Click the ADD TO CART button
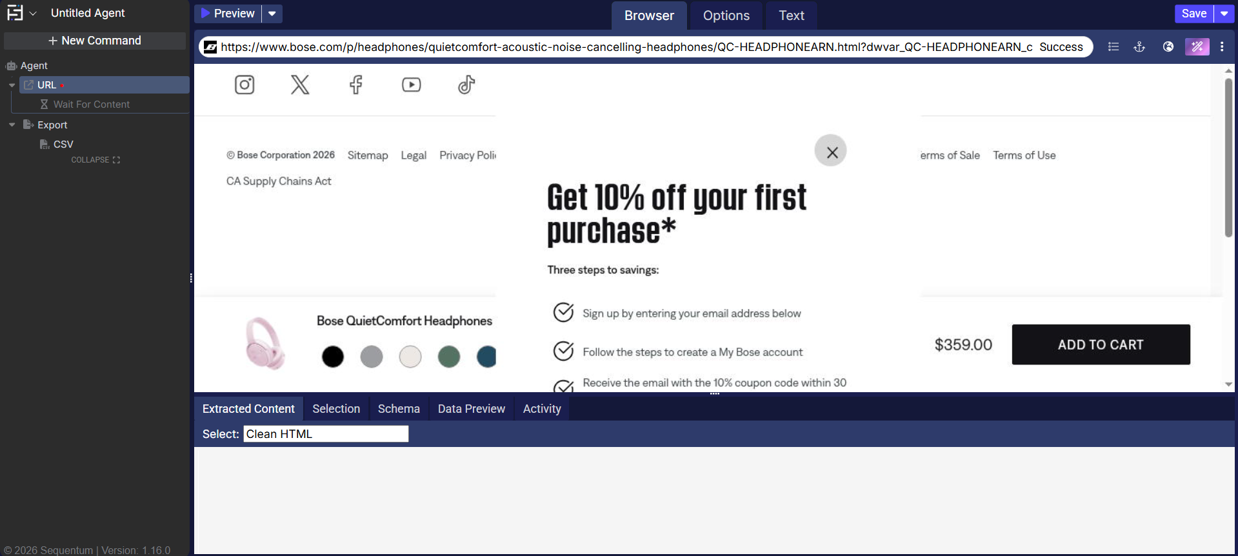 pos(1101,344)
